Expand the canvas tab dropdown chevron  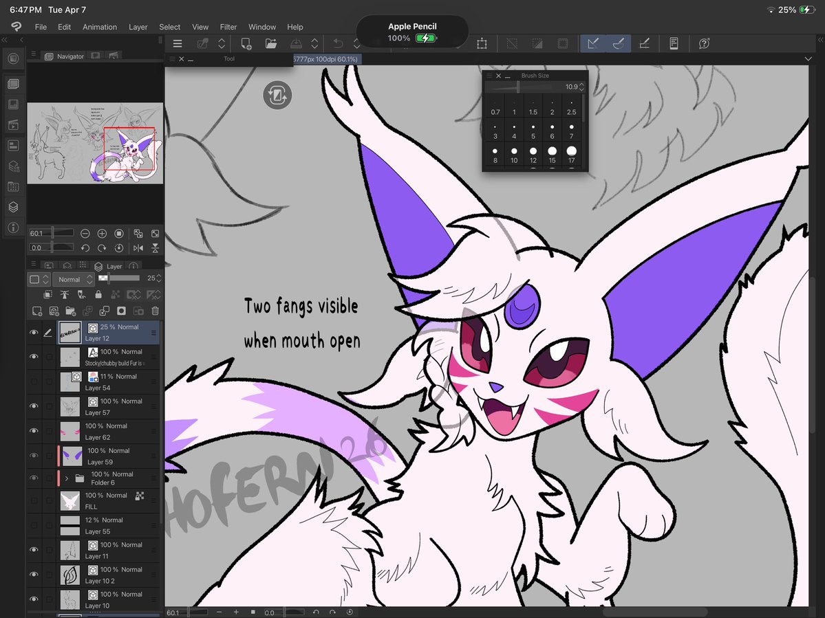[808, 59]
